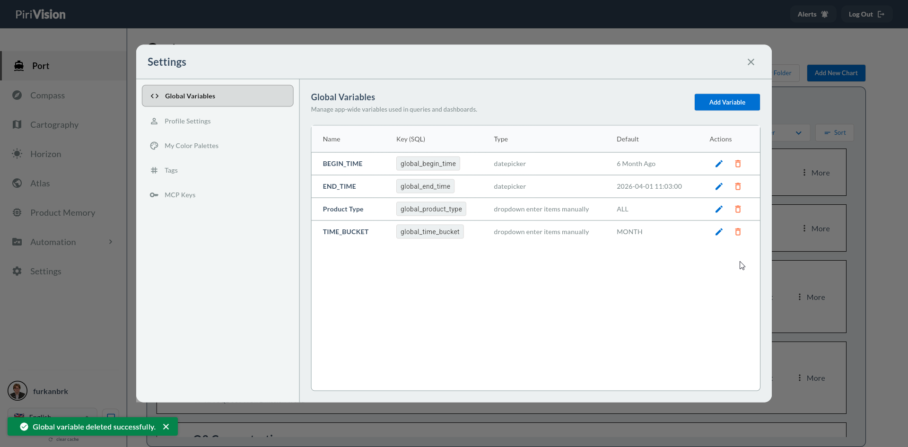Screen dimensions: 908x447
Task: Click the BEGIN_TIME variable name
Action: (342, 164)
